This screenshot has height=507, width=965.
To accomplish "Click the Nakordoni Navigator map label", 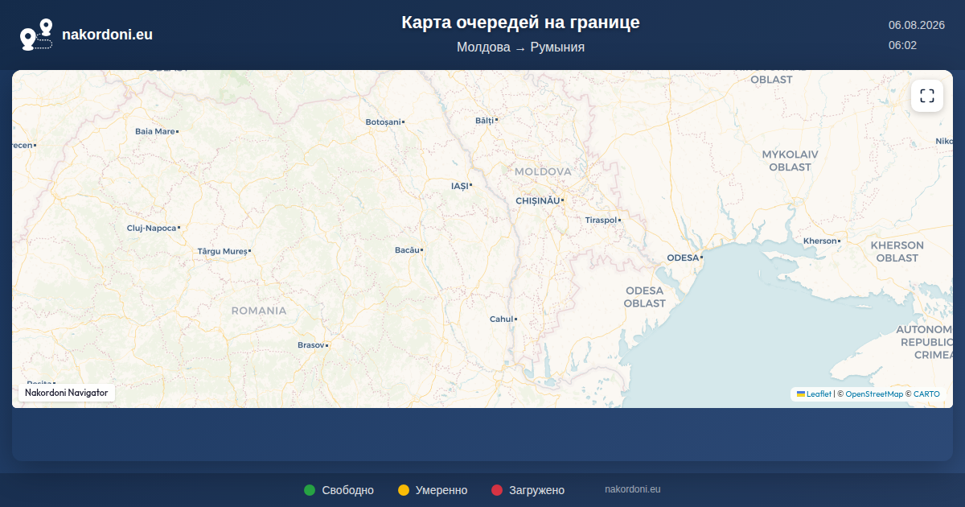I will tap(67, 393).
